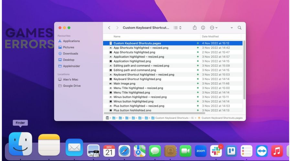
Task: Open Music from the Dock
Action: tap(277, 151)
